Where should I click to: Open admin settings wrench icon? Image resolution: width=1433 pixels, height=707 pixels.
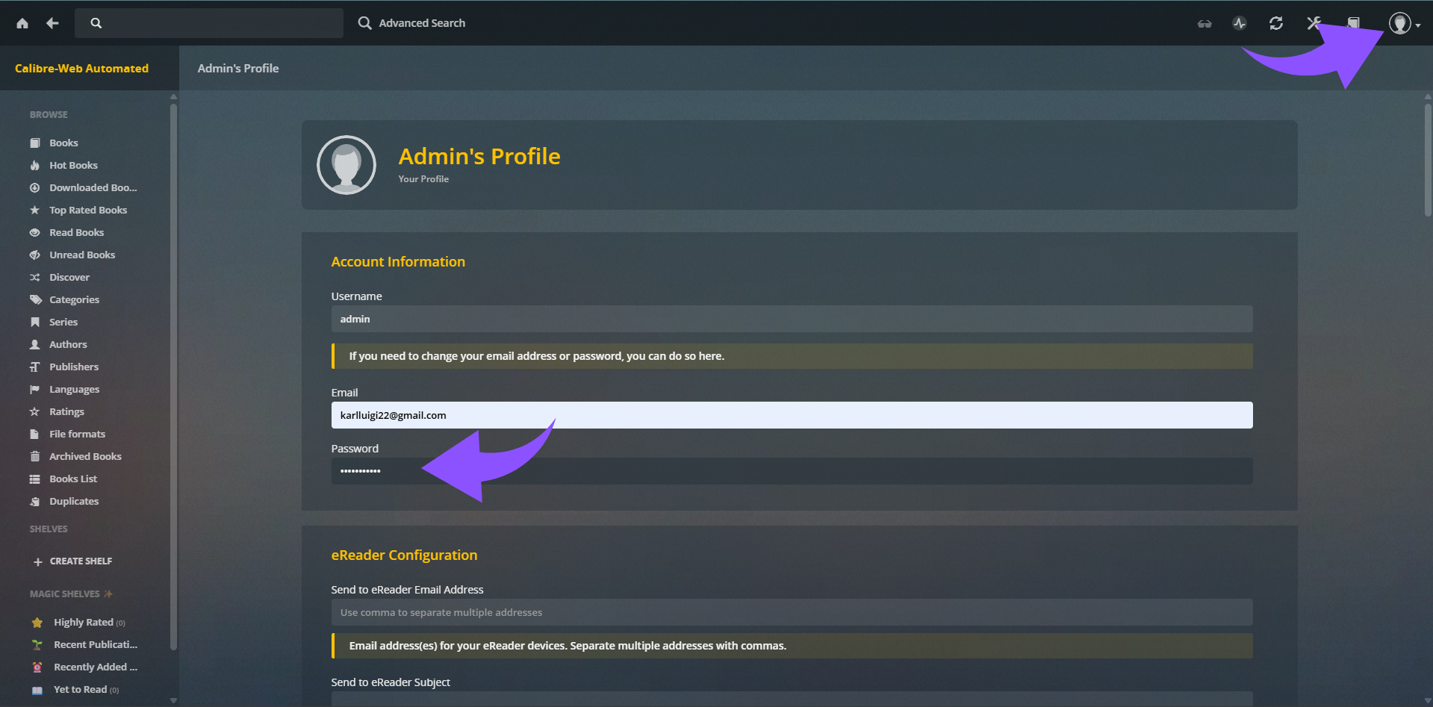tap(1314, 23)
